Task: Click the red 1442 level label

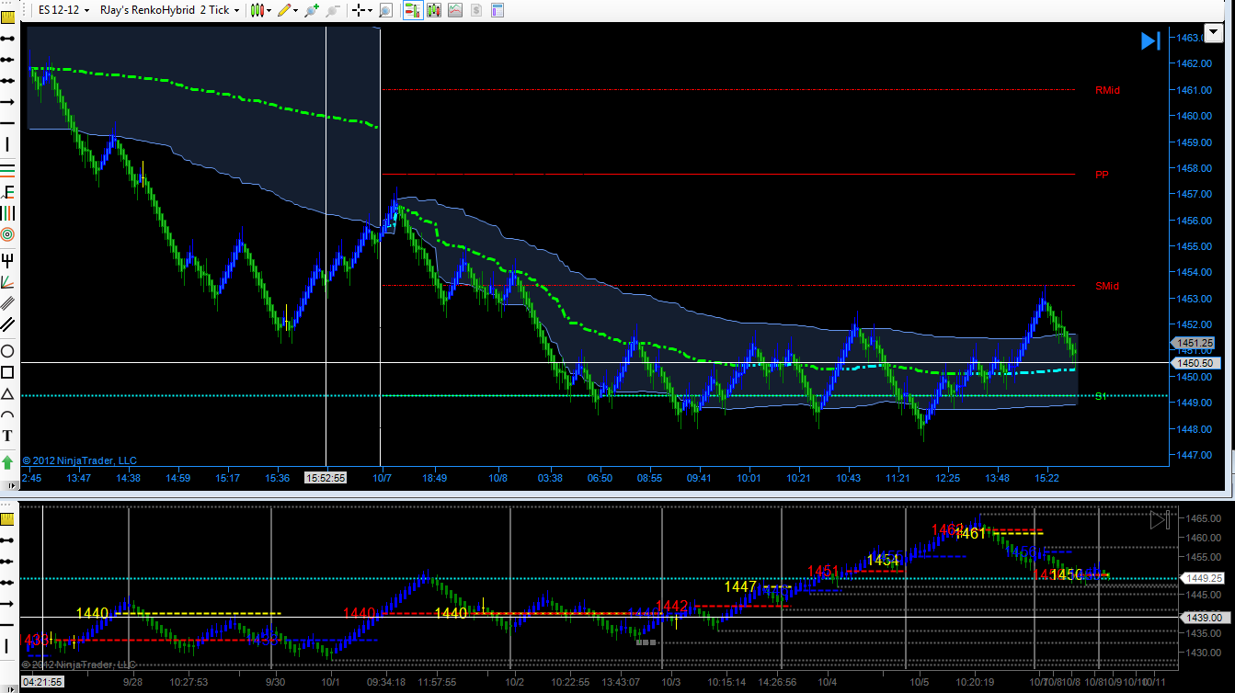Action: 672,606
